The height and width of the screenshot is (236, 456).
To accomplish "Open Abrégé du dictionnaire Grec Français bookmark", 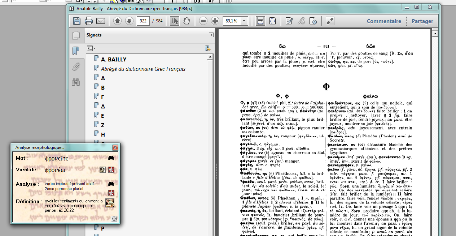I will tap(143, 69).
